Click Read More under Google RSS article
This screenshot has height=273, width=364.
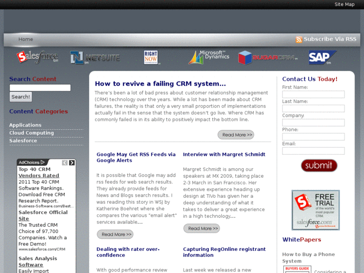pos(115,234)
